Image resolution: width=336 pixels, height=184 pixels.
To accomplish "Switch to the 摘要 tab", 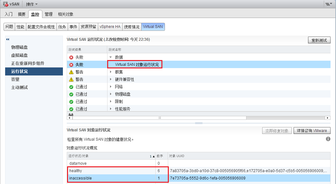I will point(22,14).
